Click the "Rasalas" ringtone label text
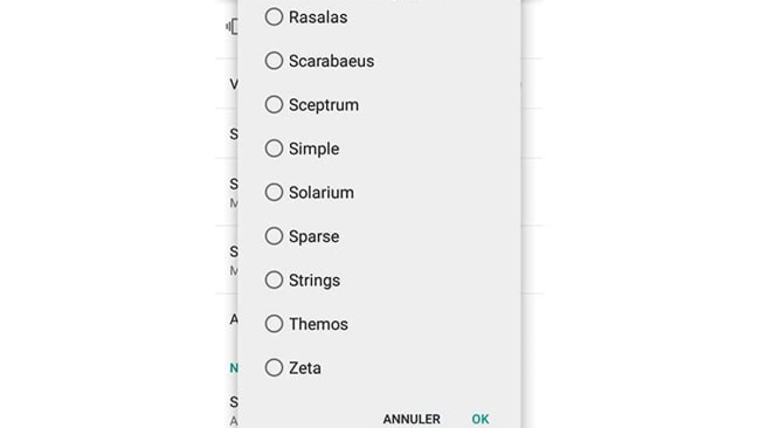This screenshot has width=760, height=428. coord(318,17)
